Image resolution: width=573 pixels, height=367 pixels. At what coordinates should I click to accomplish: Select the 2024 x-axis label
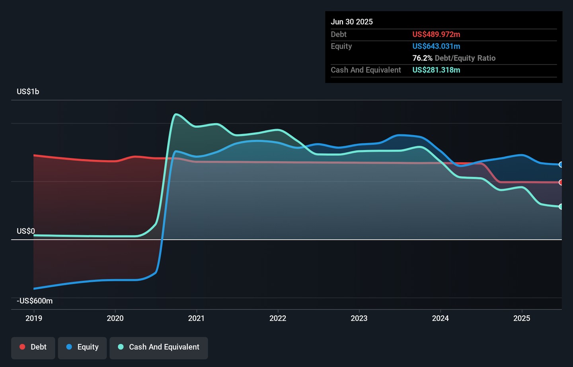click(x=440, y=318)
